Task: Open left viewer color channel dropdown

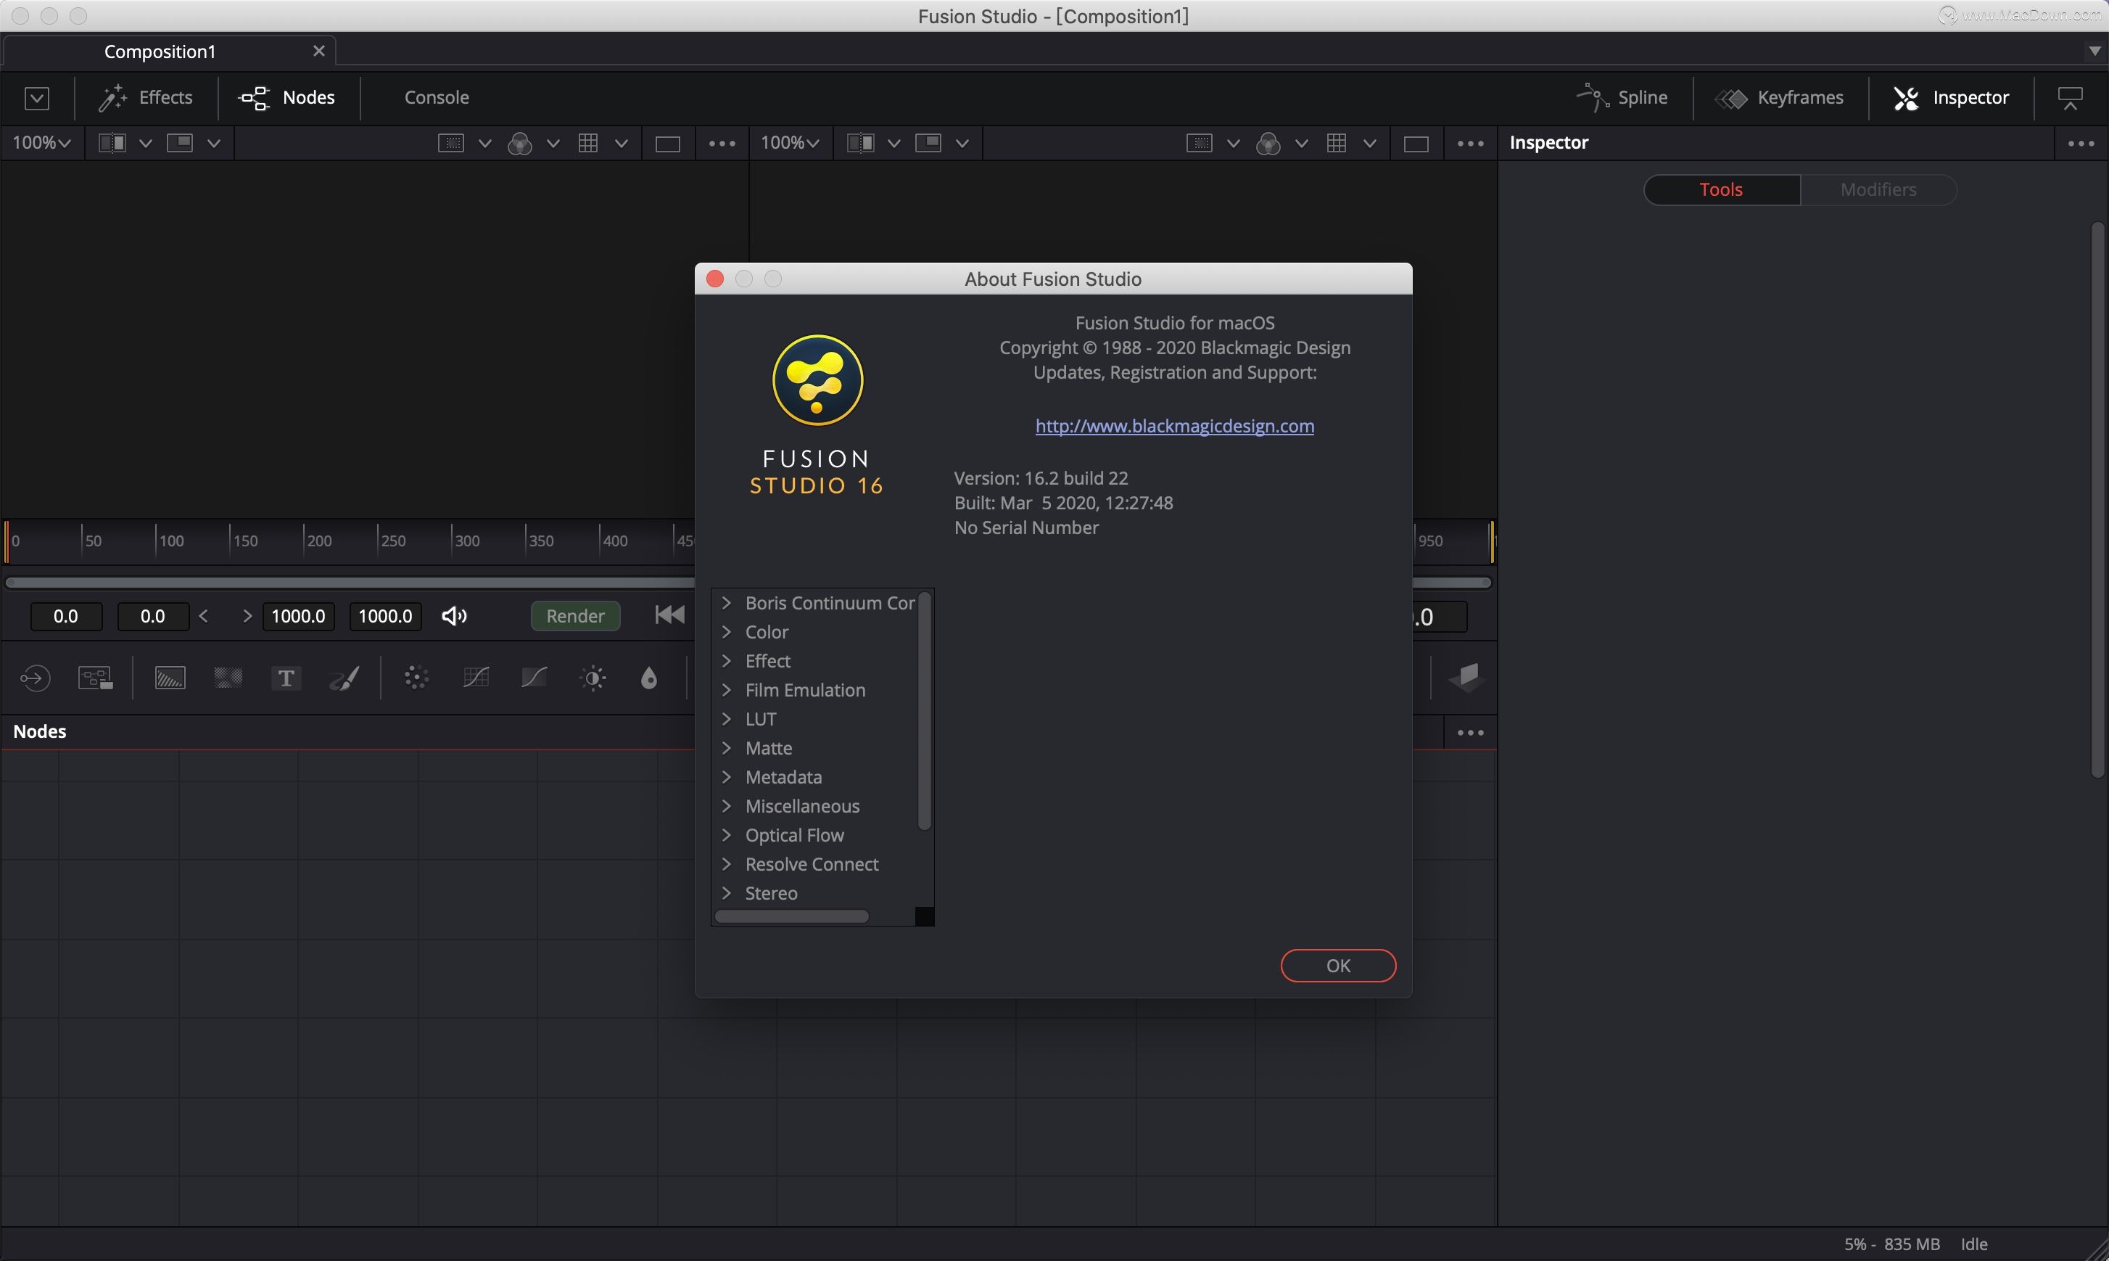Action: pyautogui.click(x=553, y=144)
